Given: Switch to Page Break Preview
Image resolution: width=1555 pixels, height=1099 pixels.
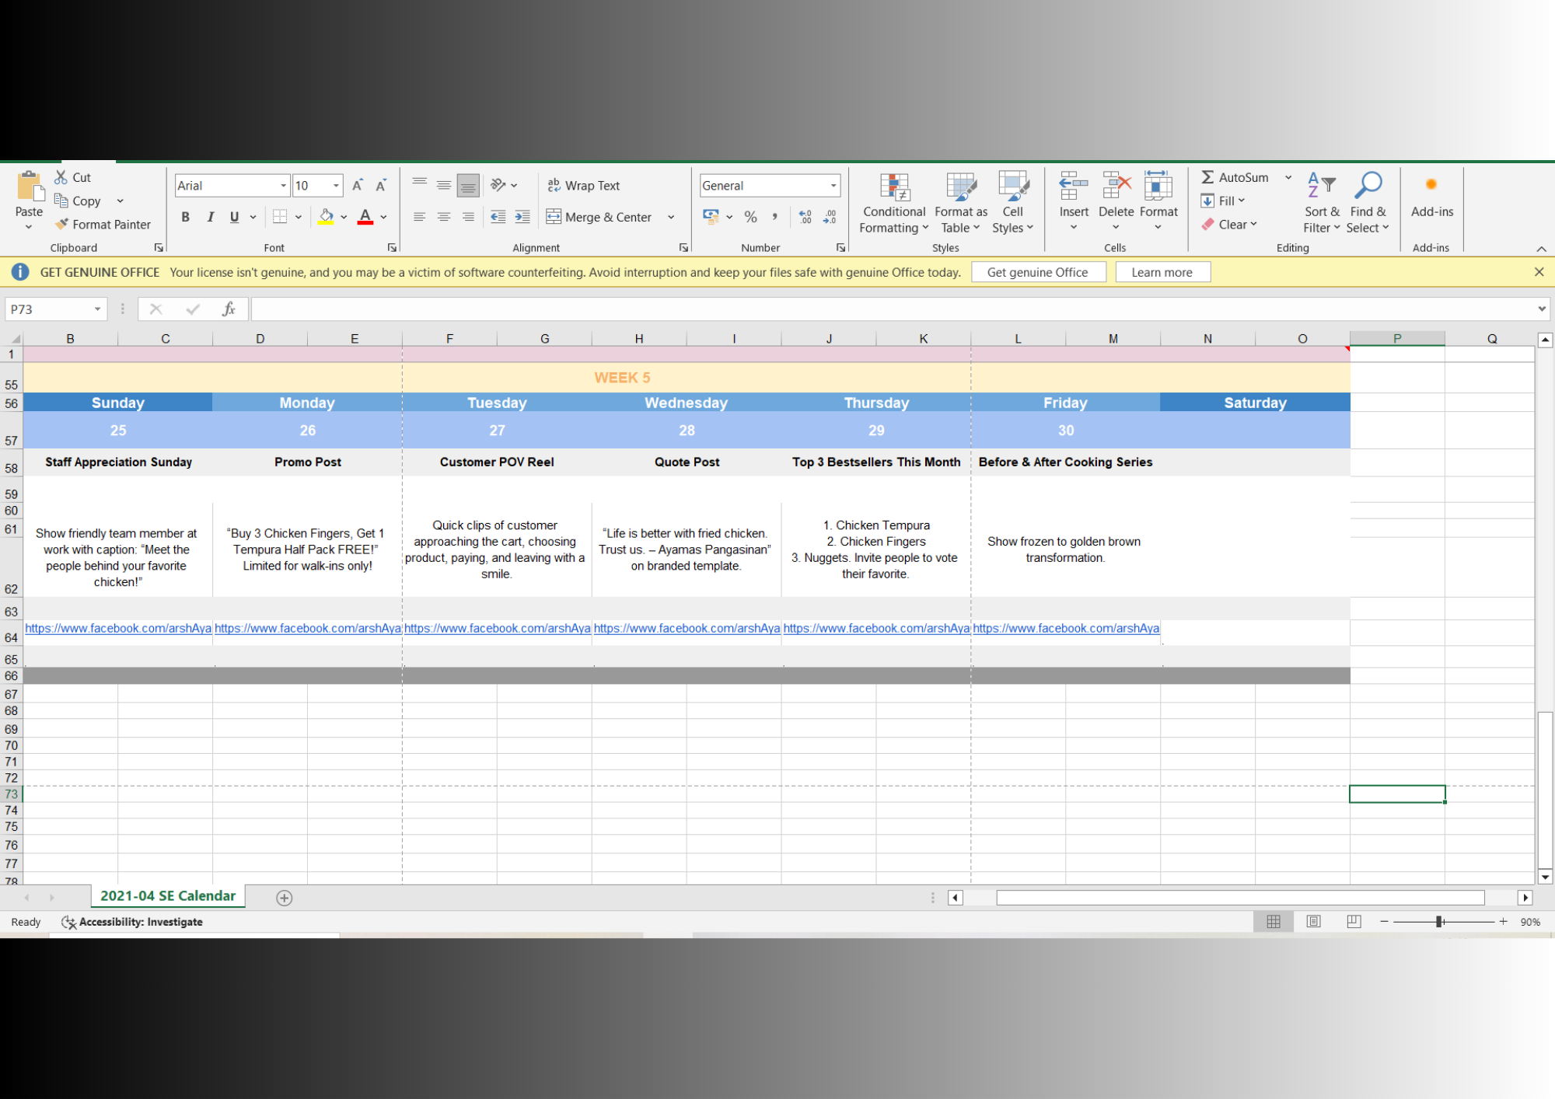Looking at the screenshot, I should coord(1354,921).
